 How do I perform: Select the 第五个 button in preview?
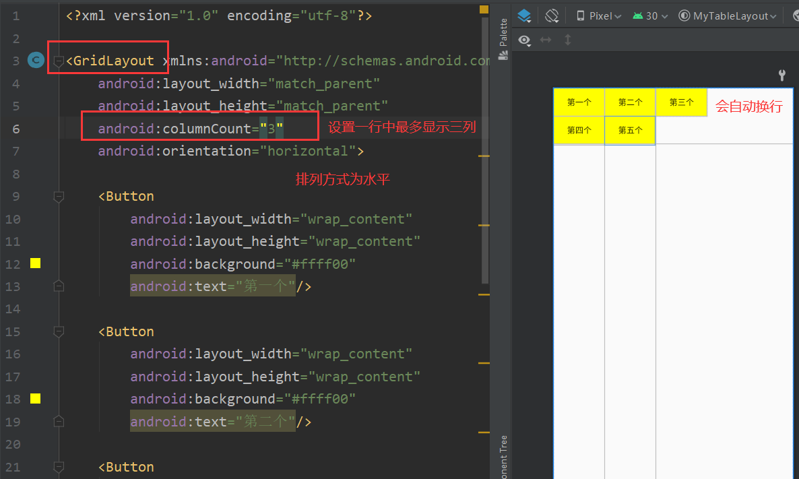click(631, 130)
